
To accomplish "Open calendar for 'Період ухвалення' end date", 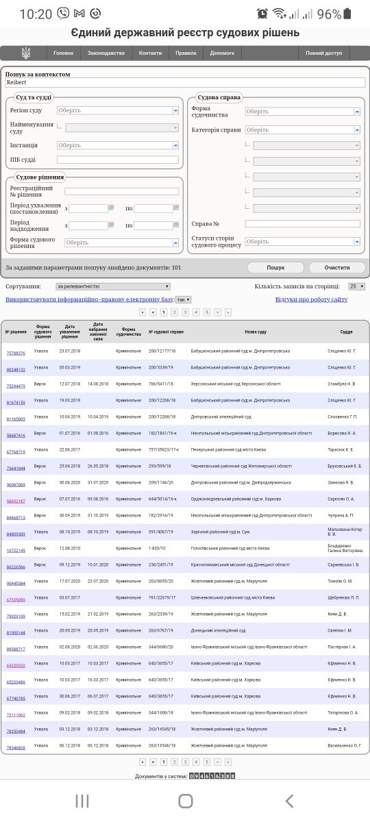I will 175,208.
